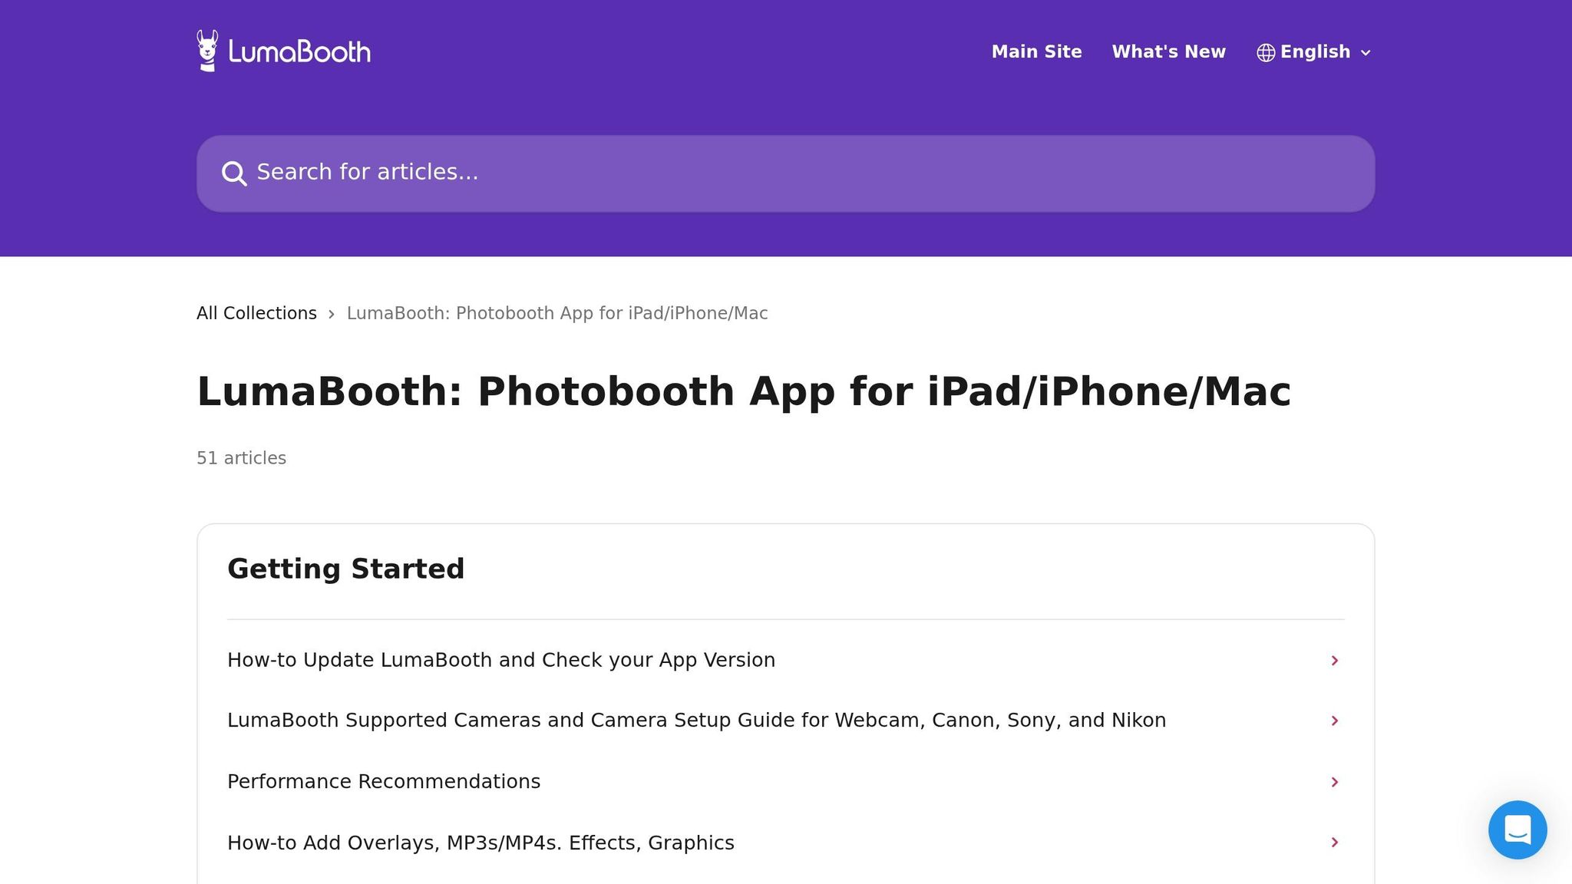Open the Supported Cameras setup guide
The height and width of the screenshot is (884, 1572).
coord(785,721)
